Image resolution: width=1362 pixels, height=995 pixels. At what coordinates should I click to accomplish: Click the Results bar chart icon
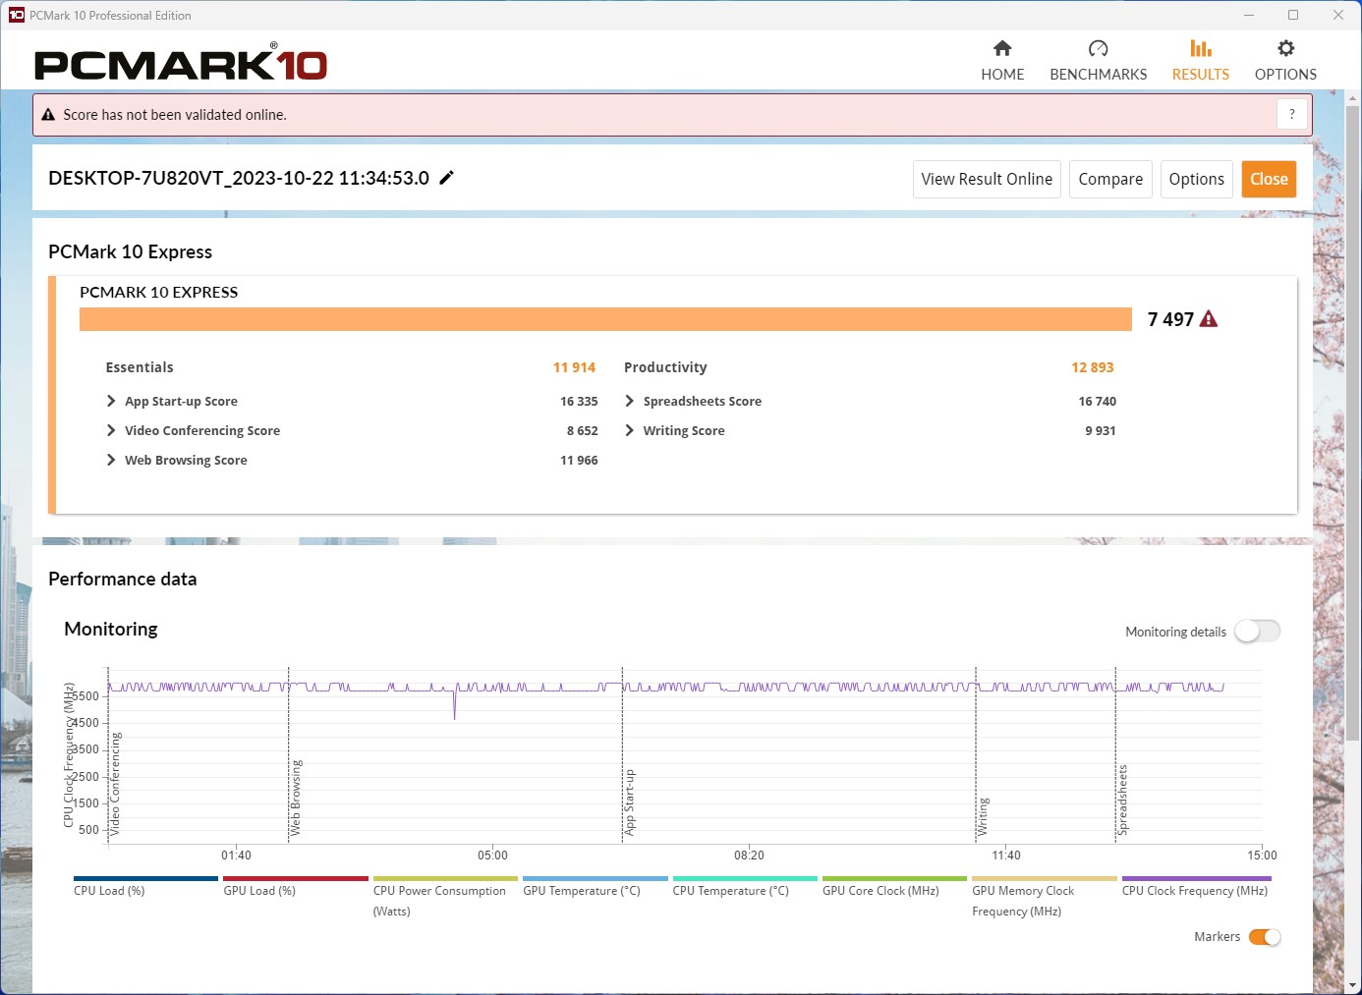click(1200, 49)
